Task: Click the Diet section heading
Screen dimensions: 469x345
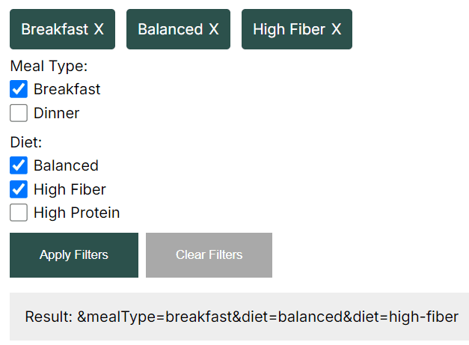Action: 26,142
